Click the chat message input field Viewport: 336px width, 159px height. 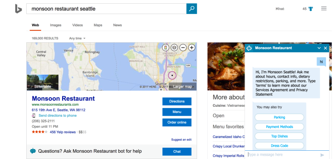pyautogui.click(x=282, y=155)
